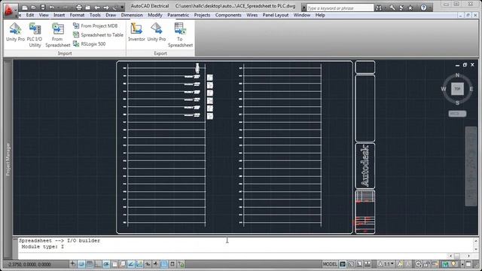Expand the search field arrow before keyword box
Screen dimensions: 482x271
(x=304, y=8)
